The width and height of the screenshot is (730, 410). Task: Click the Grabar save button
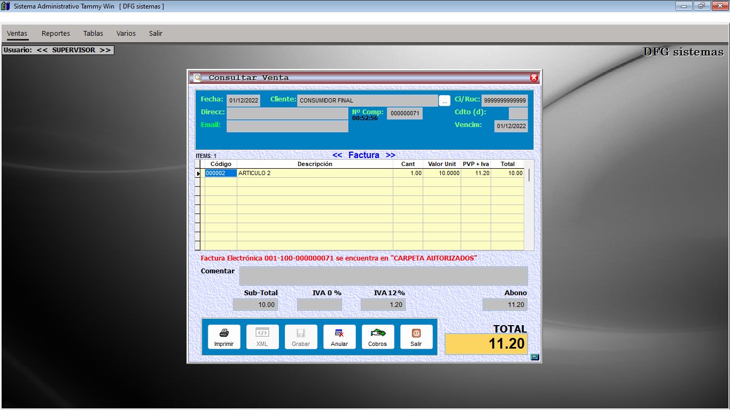301,337
